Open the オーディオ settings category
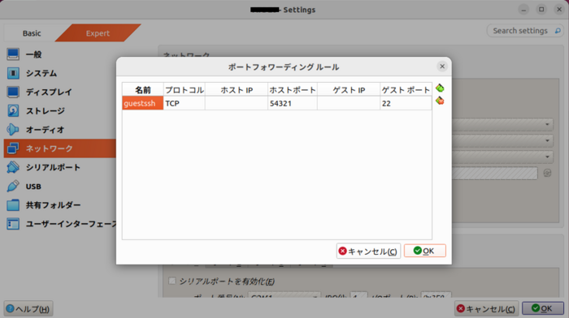The width and height of the screenshot is (569, 318). (60, 130)
